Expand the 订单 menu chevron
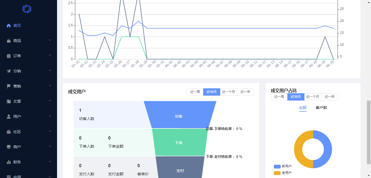Screen dimensions: 371x178 click(50, 55)
